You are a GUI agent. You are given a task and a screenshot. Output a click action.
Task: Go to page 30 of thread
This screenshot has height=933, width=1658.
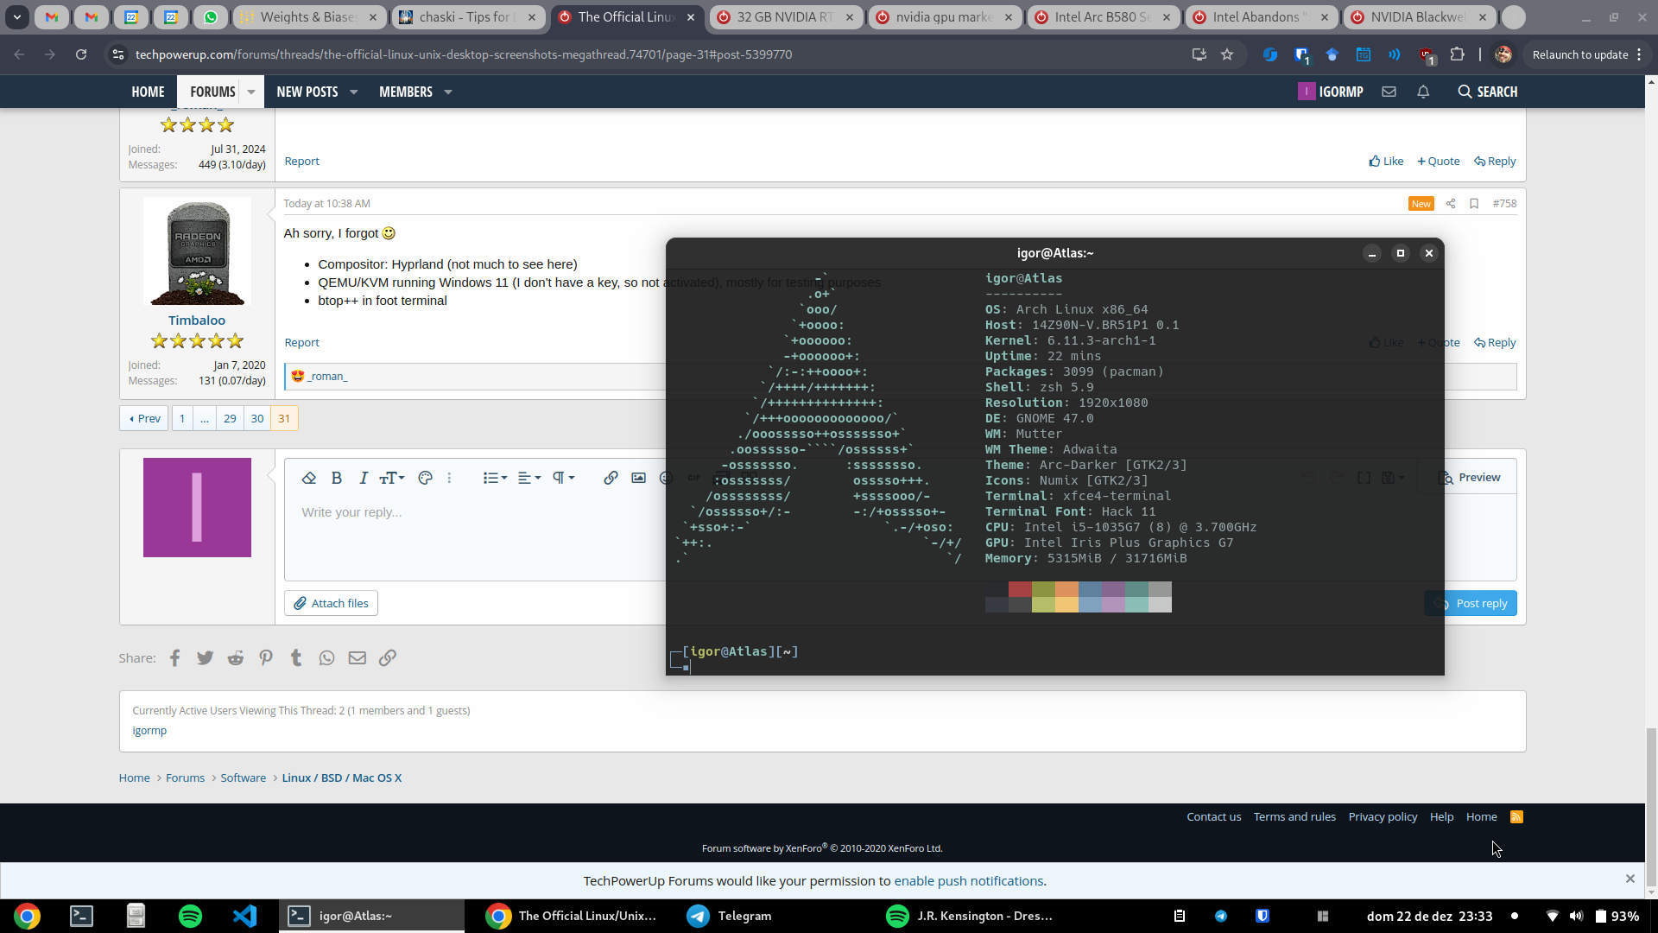(x=257, y=418)
